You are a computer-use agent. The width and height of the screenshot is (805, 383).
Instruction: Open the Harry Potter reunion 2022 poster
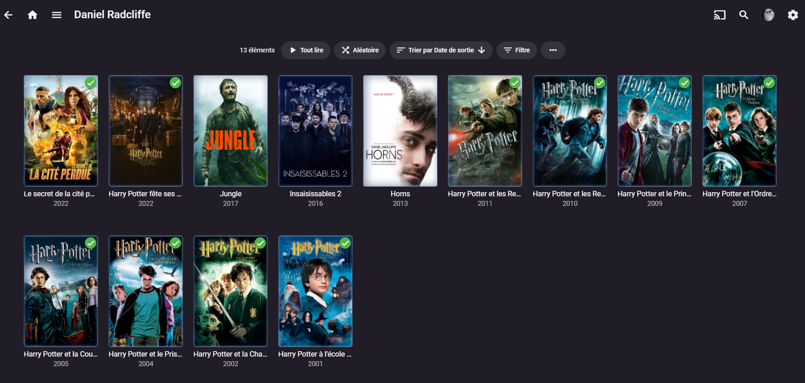coord(146,131)
